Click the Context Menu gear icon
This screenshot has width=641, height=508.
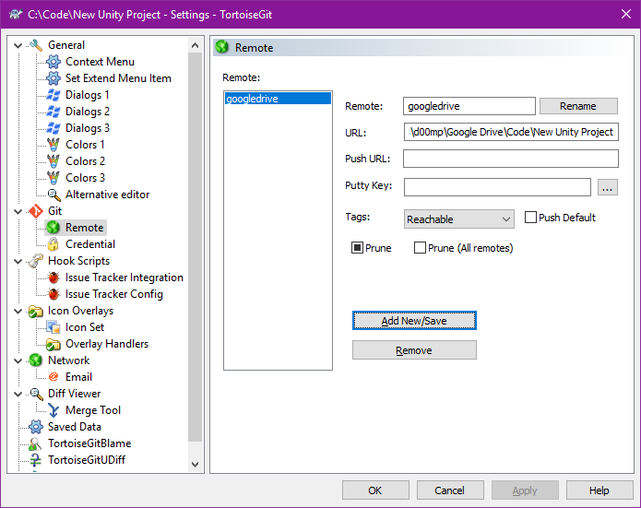[x=53, y=62]
